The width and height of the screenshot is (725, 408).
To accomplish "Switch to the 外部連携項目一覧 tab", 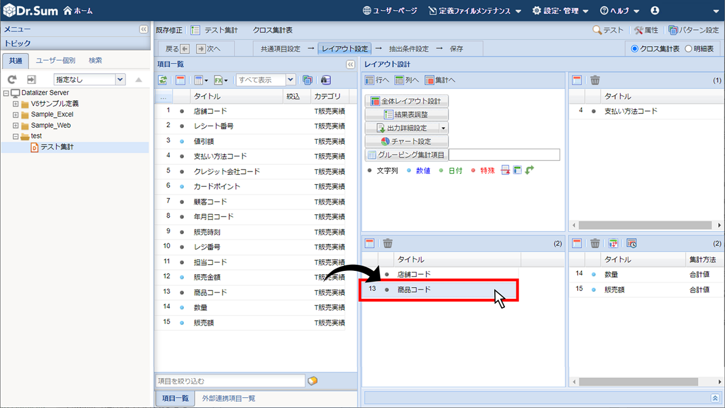I will (x=229, y=398).
